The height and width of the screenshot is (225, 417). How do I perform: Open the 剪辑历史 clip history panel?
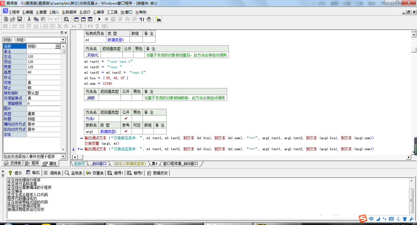coord(158,173)
